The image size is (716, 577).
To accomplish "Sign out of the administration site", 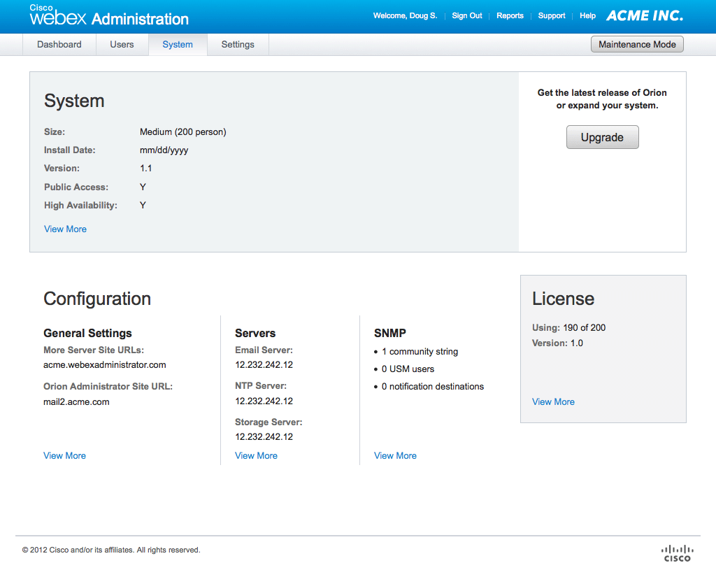I will click(x=467, y=15).
